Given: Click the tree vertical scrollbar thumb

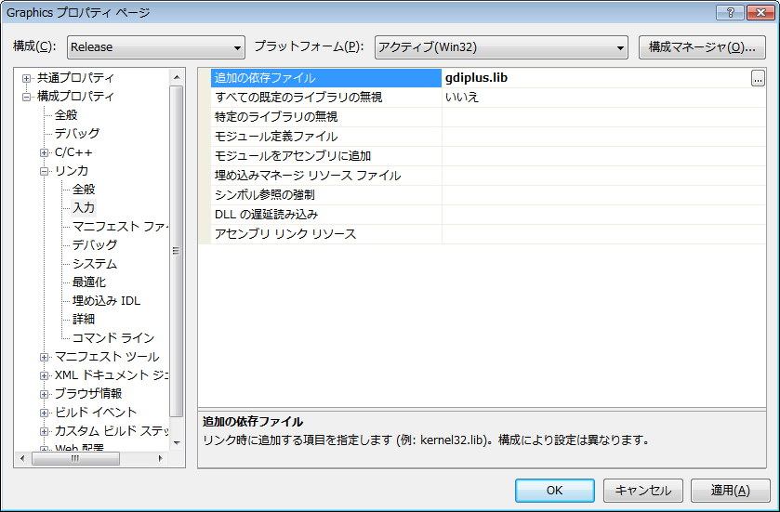Looking at the screenshot, I should coord(177,251).
